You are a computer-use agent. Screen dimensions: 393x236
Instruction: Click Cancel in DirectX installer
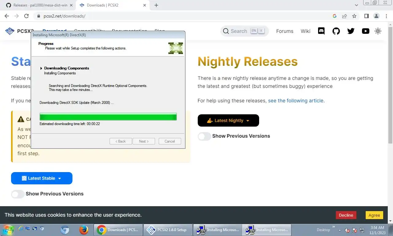pos(170,141)
